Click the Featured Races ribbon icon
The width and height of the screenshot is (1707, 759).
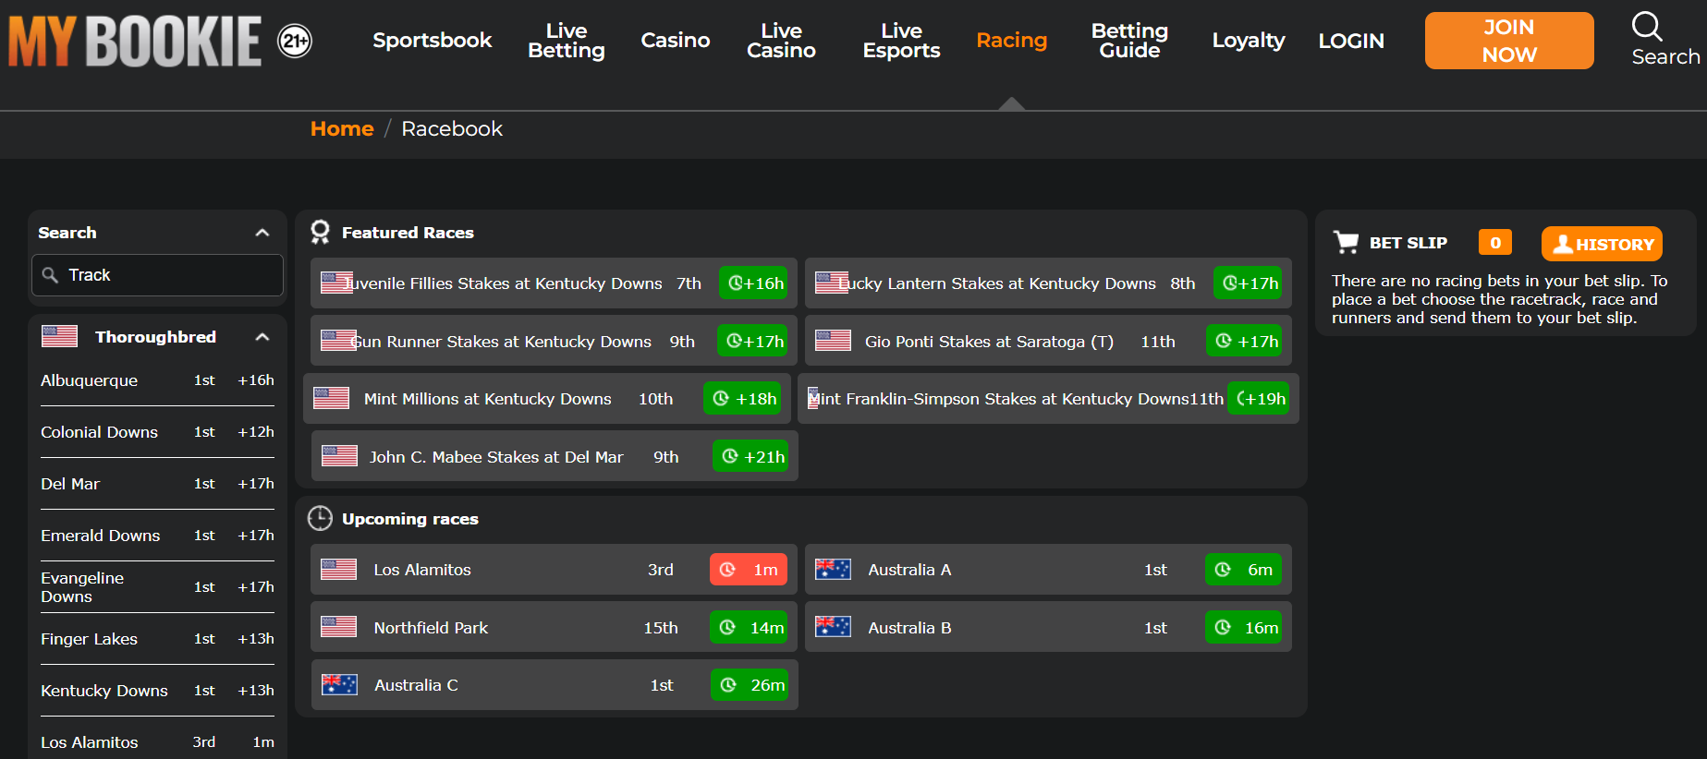coord(320,232)
